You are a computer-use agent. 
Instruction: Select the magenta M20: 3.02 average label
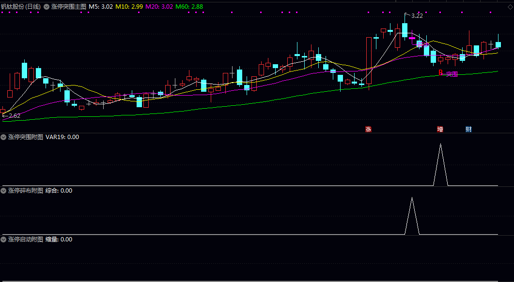click(159, 7)
